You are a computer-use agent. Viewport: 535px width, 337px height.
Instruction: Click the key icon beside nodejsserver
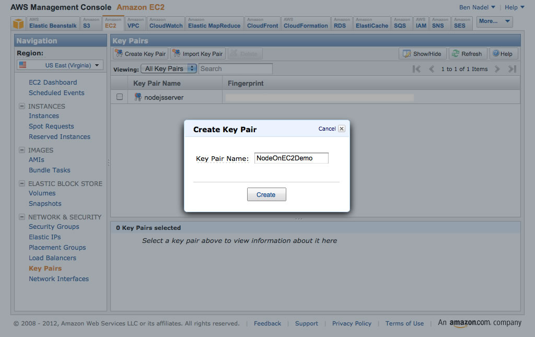coord(138,97)
